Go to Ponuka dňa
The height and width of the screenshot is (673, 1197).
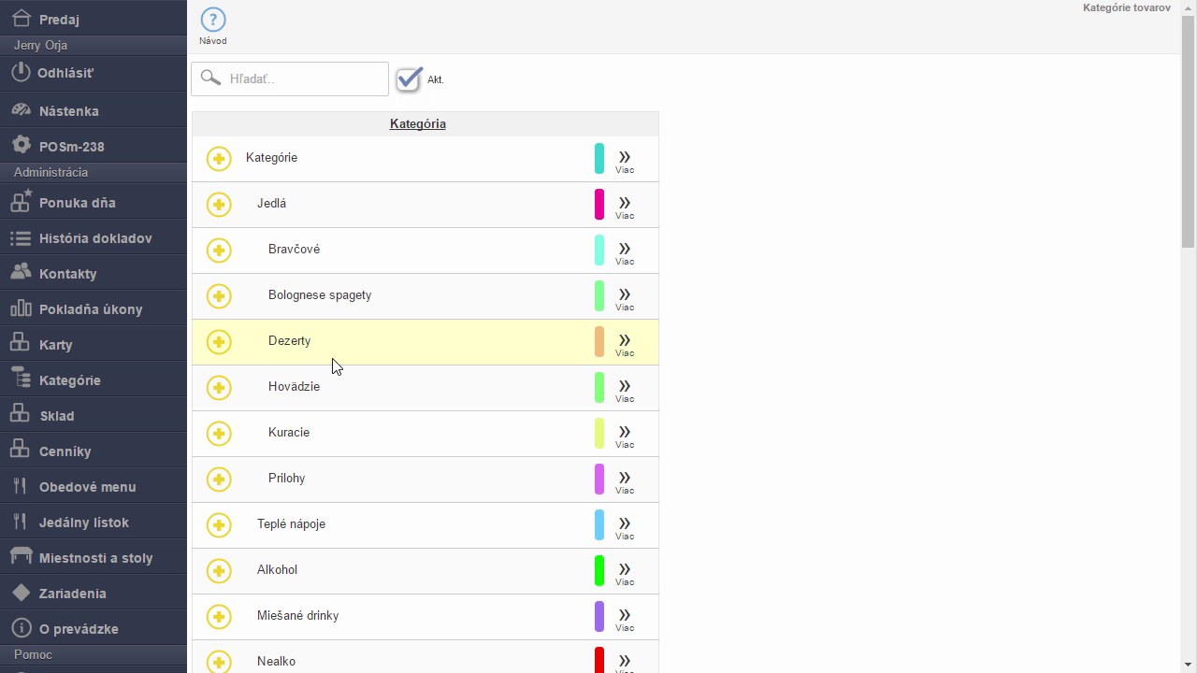click(x=94, y=202)
